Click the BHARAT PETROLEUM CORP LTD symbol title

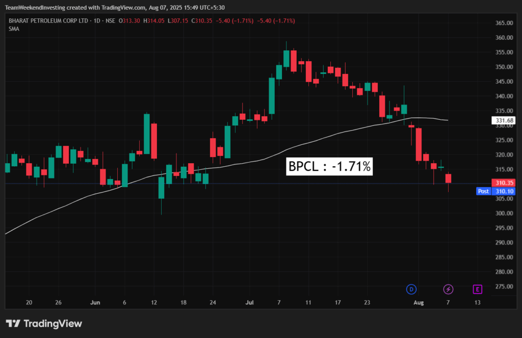pyautogui.click(x=48, y=20)
